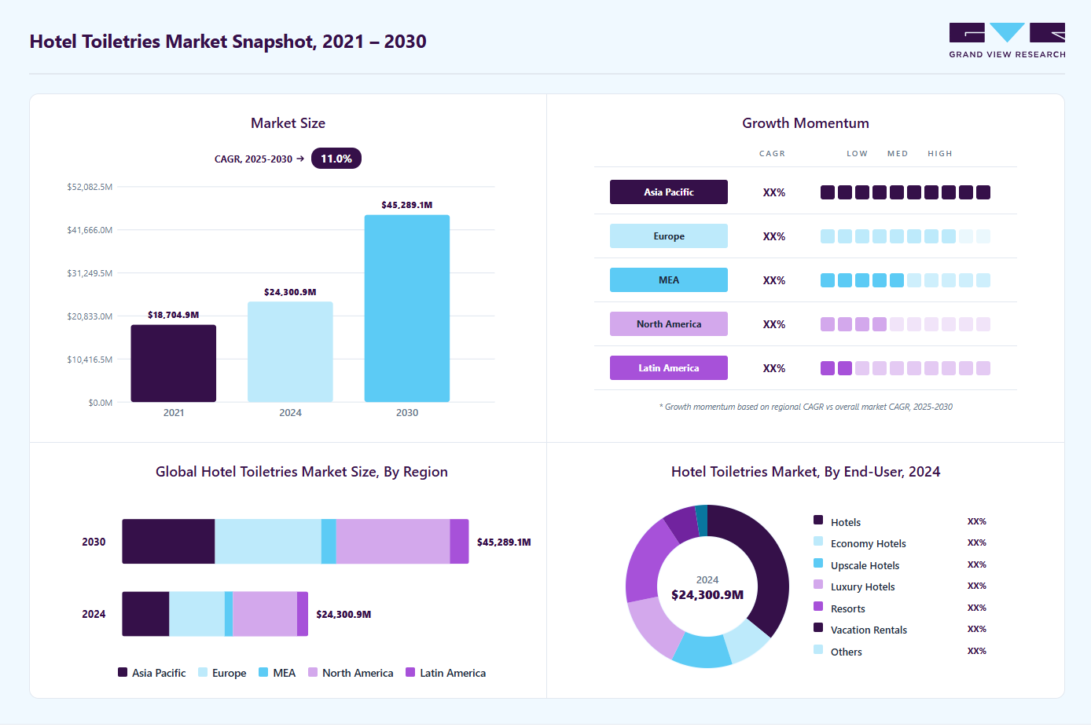This screenshot has width=1091, height=727.
Task: Click the 11.0% CAGR badge
Action: coord(336,159)
